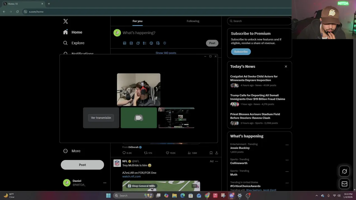This screenshot has width=356, height=200.
Task: Open the volume control in system tray
Action: [339, 196]
